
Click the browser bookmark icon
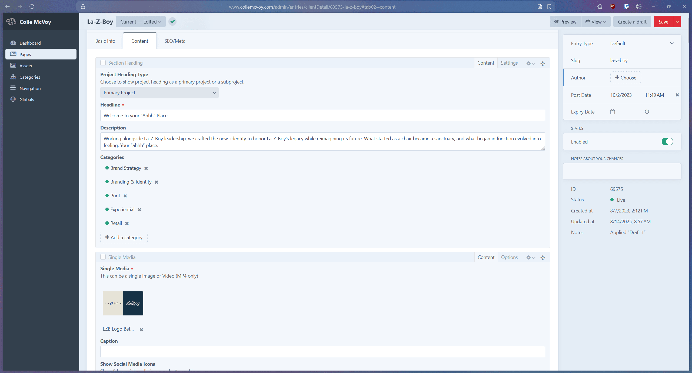coord(549,6)
